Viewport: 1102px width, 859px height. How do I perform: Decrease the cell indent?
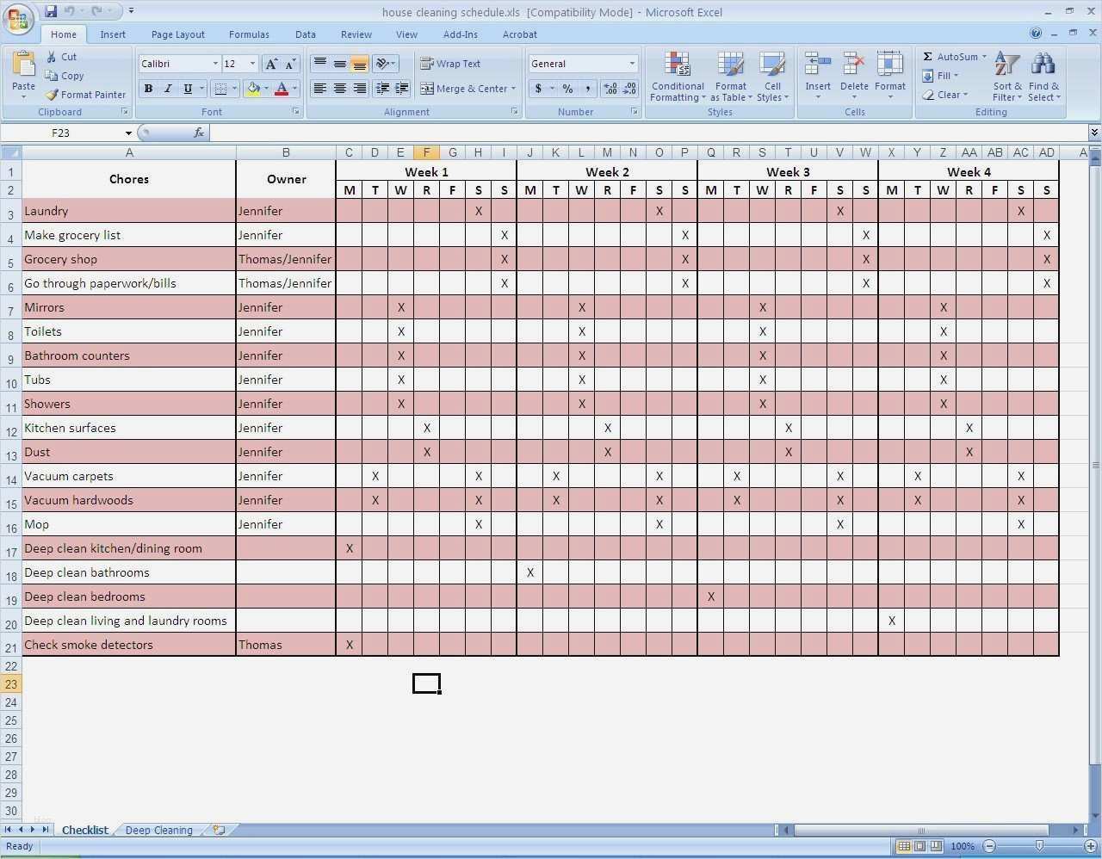click(383, 89)
